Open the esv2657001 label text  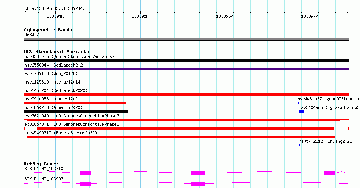73,124
